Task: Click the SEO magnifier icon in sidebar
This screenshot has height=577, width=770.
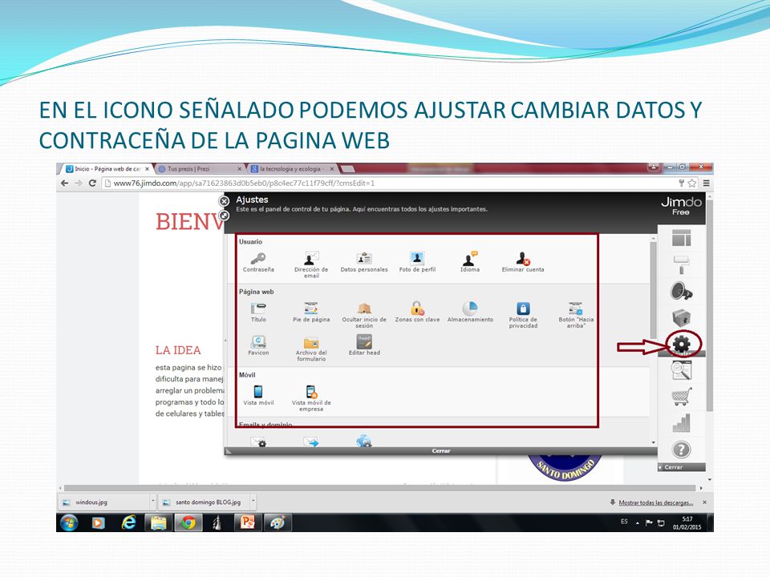Action: tap(681, 370)
